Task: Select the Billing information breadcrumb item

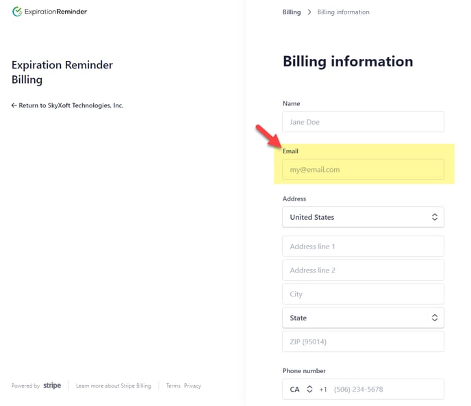Action: click(x=343, y=12)
